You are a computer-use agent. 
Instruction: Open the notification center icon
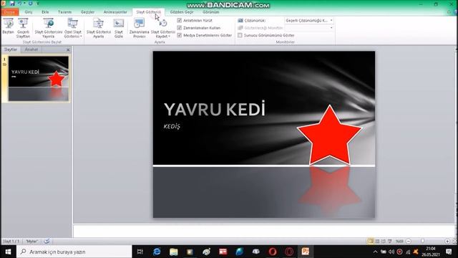(x=449, y=252)
